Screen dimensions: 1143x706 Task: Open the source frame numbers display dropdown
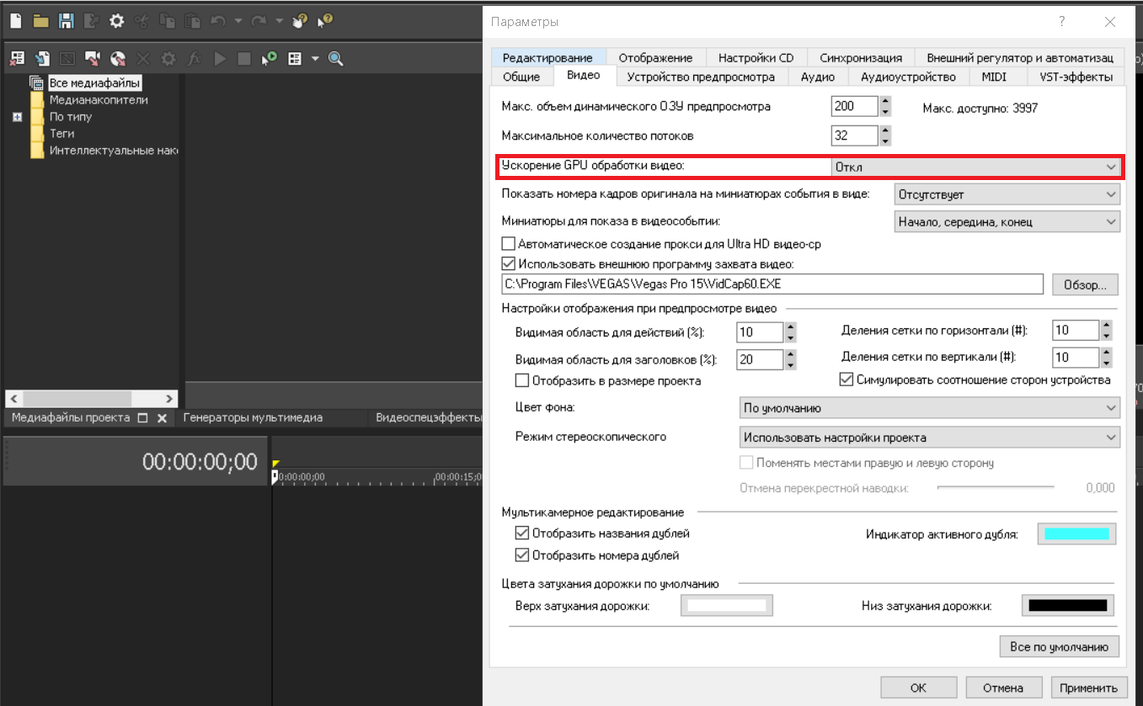1007,194
